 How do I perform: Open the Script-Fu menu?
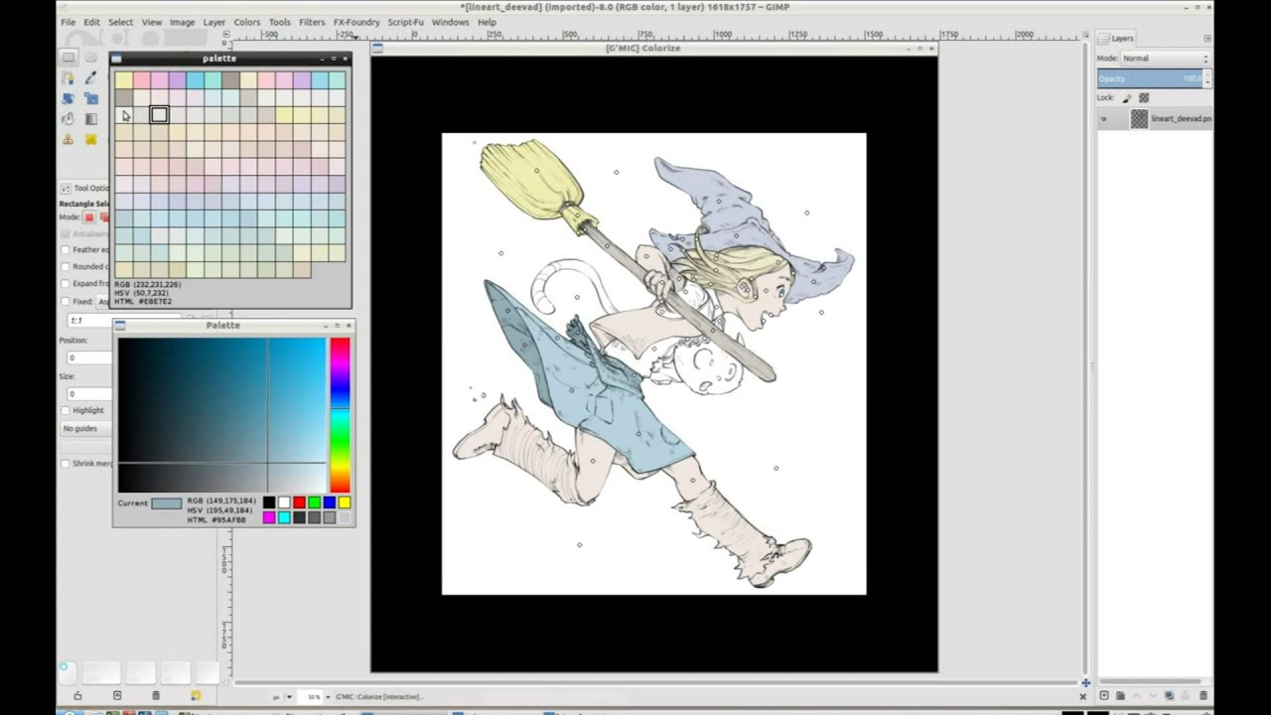pyautogui.click(x=405, y=22)
